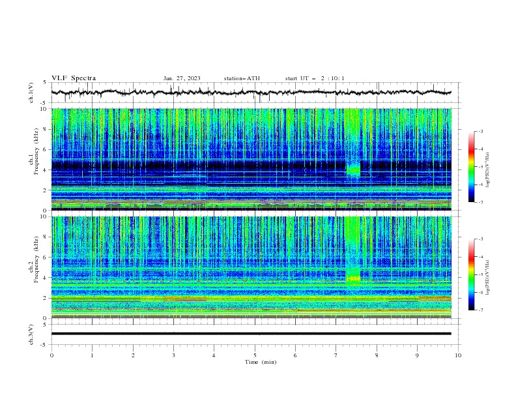This screenshot has width=516, height=399.
Task: Click the ch.1 colorbar "log(PSD)(V²/Hz)" label
Action: coord(488,170)
